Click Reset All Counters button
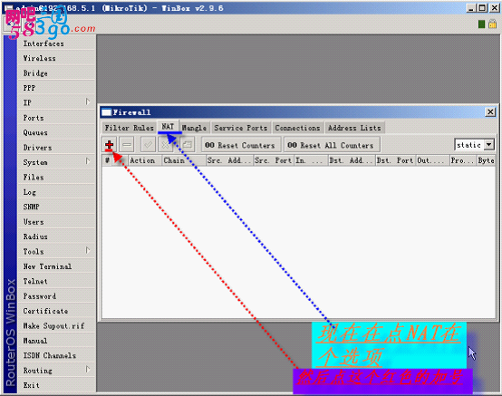Image resolution: width=502 pixels, height=396 pixels. [x=332, y=145]
